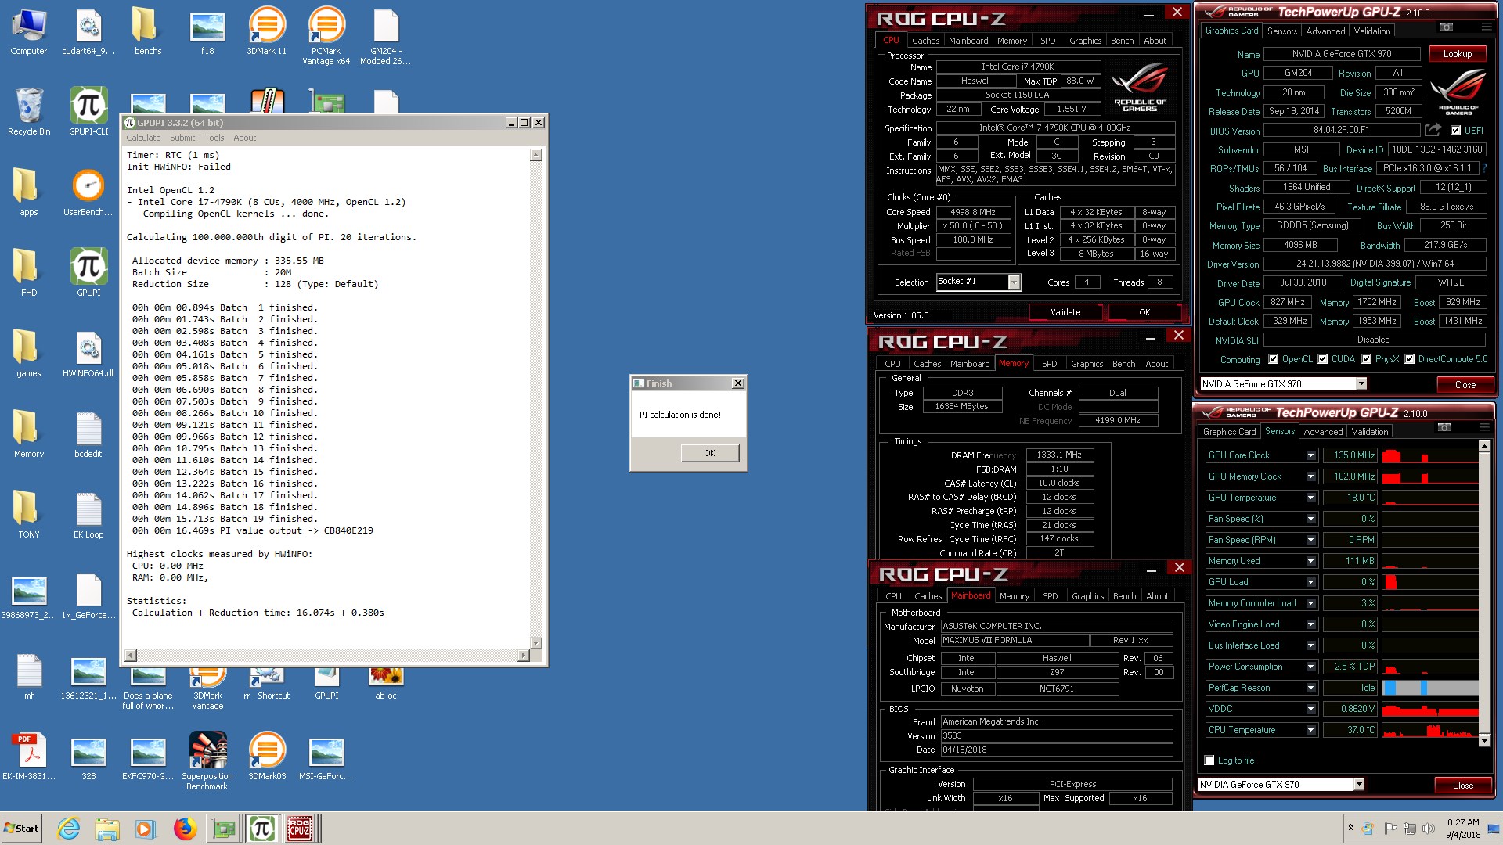This screenshot has height=845, width=1503.
Task: Open the GPUPI-CLI desktop icon
Action: coord(88,111)
